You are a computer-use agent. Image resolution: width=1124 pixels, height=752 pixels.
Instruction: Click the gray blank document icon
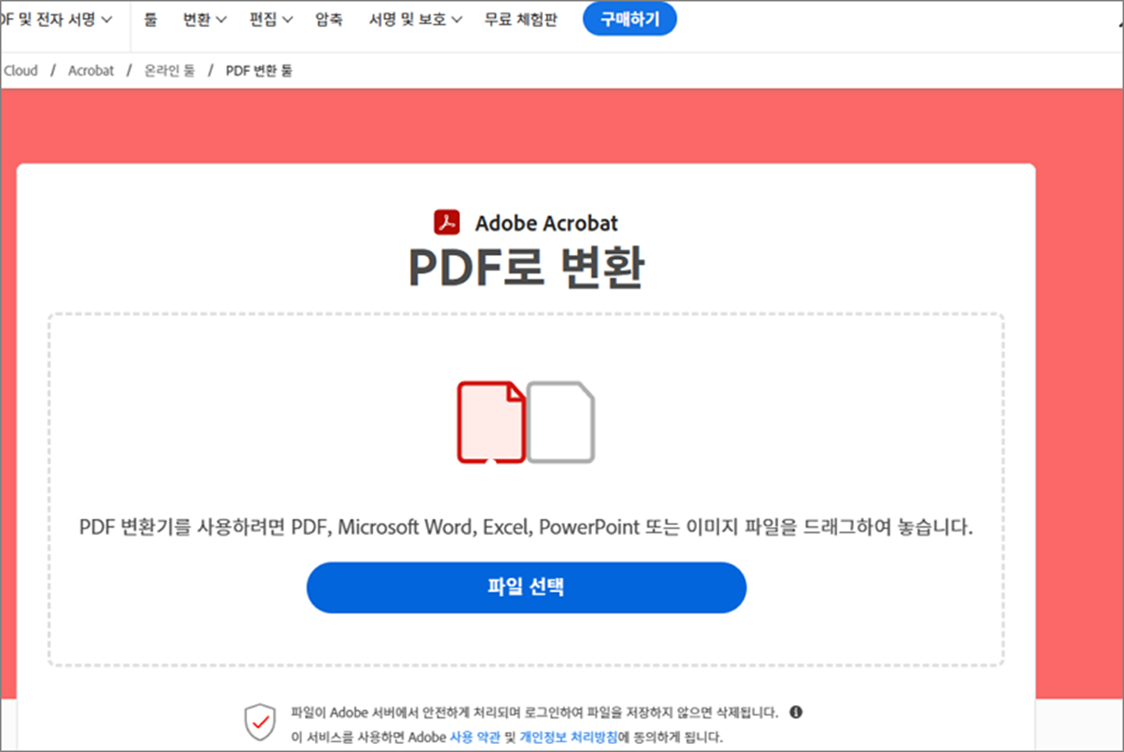(561, 422)
